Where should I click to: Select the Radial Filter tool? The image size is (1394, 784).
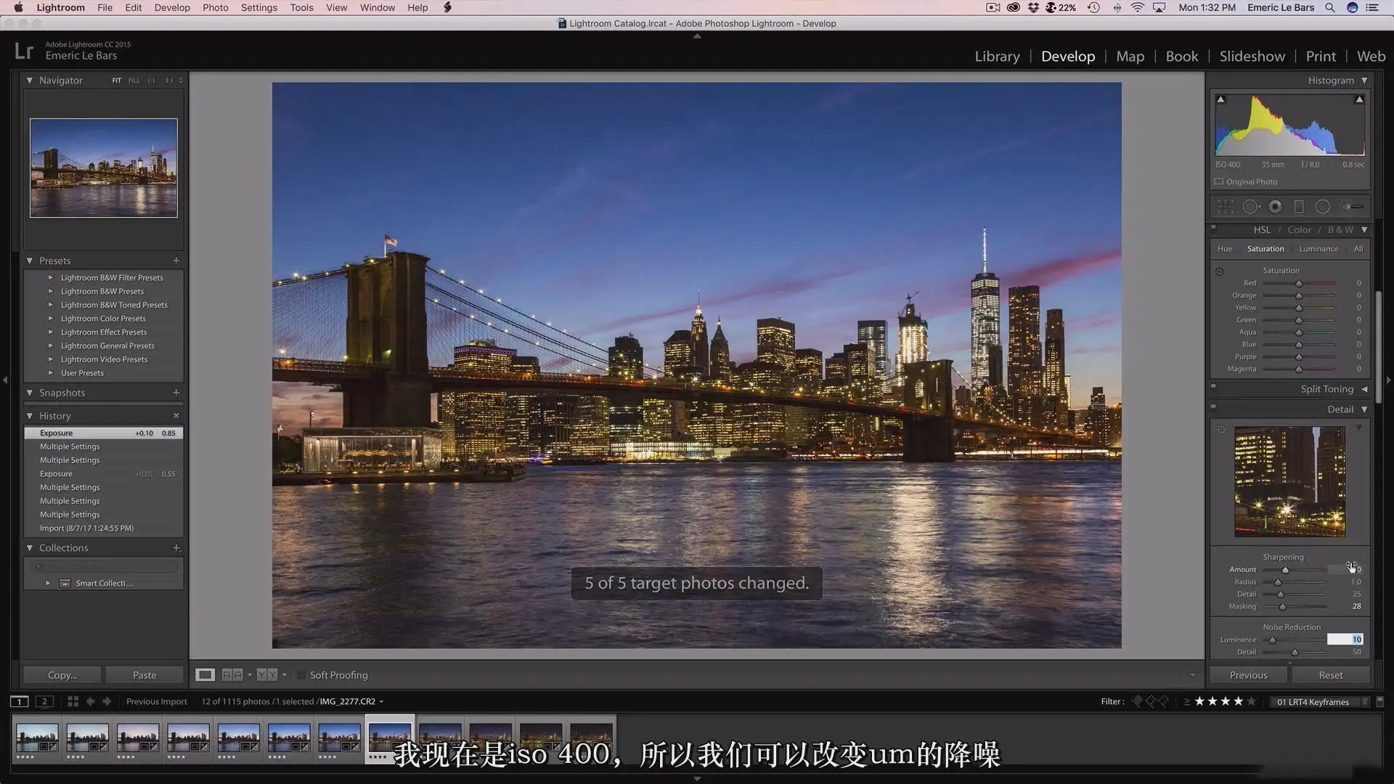tap(1323, 207)
